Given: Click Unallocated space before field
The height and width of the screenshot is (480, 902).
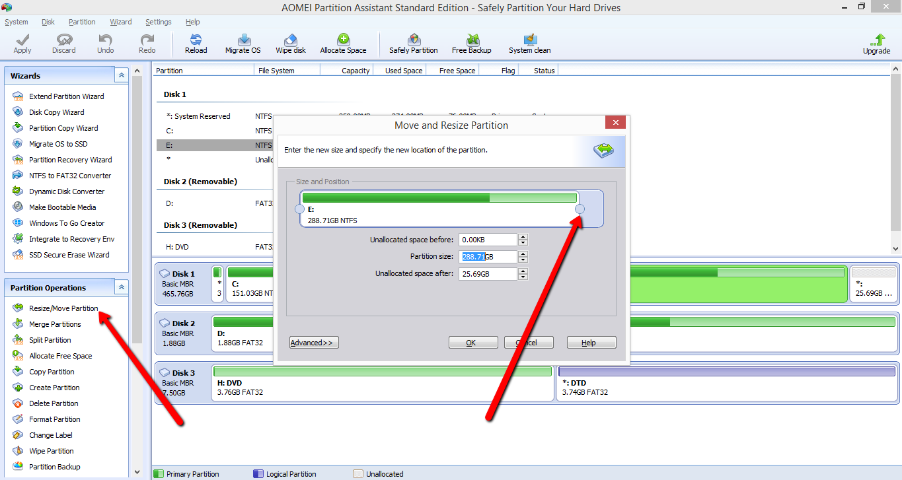Looking at the screenshot, I should (488, 240).
